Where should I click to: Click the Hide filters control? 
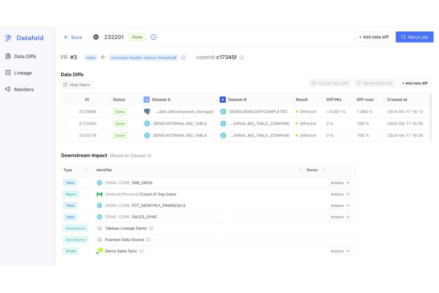click(76, 85)
